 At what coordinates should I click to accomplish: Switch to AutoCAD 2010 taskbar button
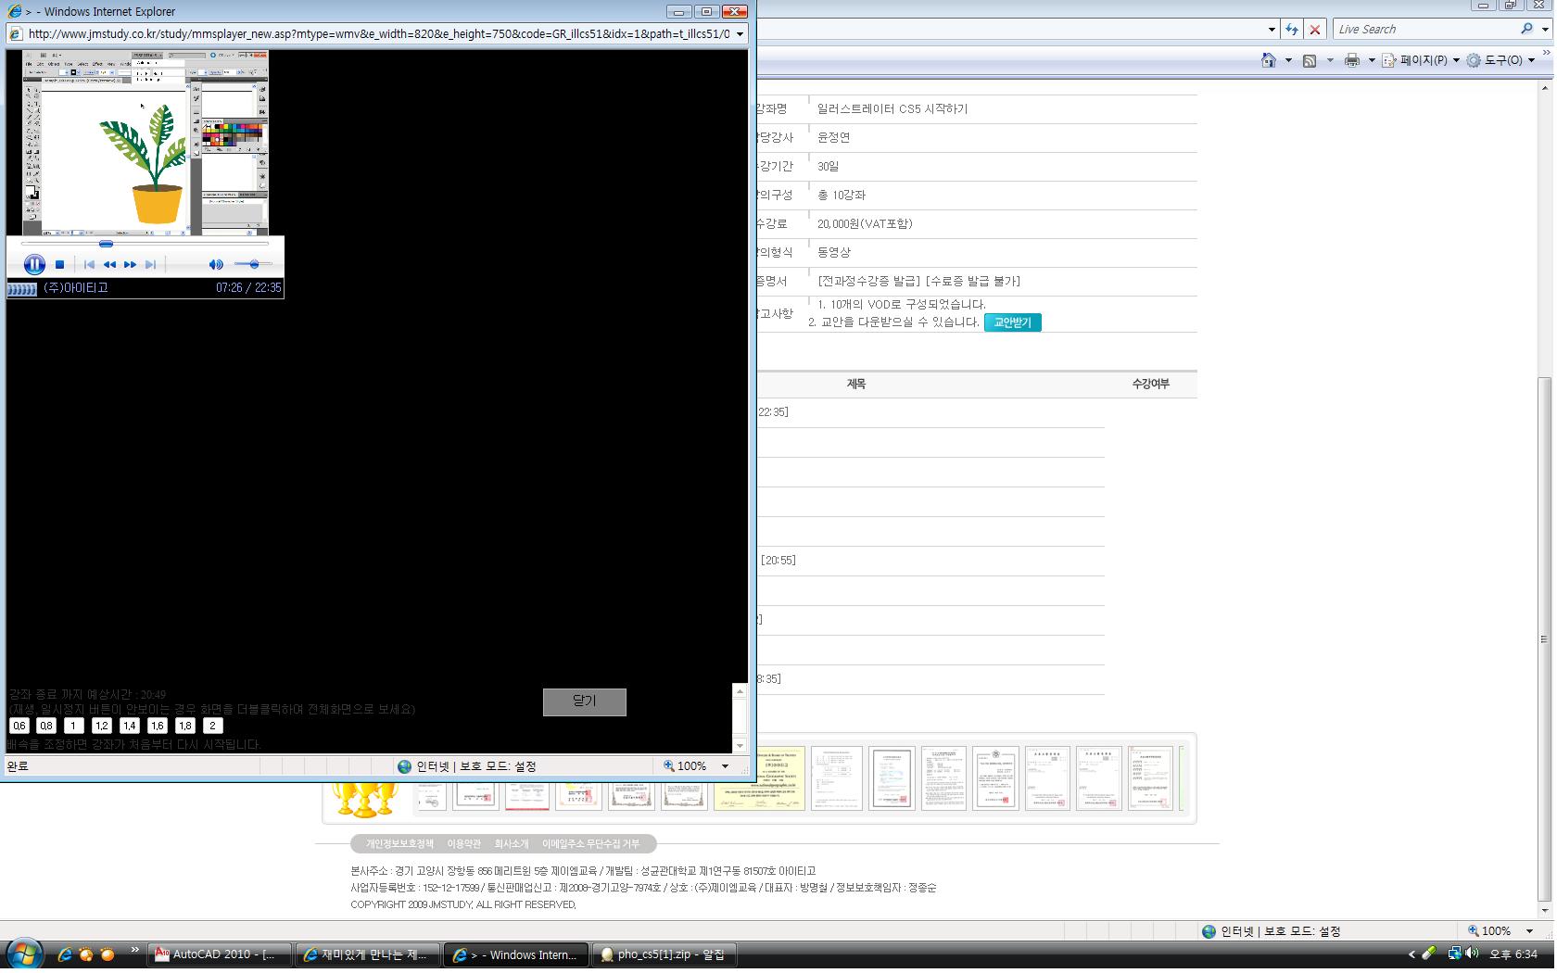[x=221, y=954]
